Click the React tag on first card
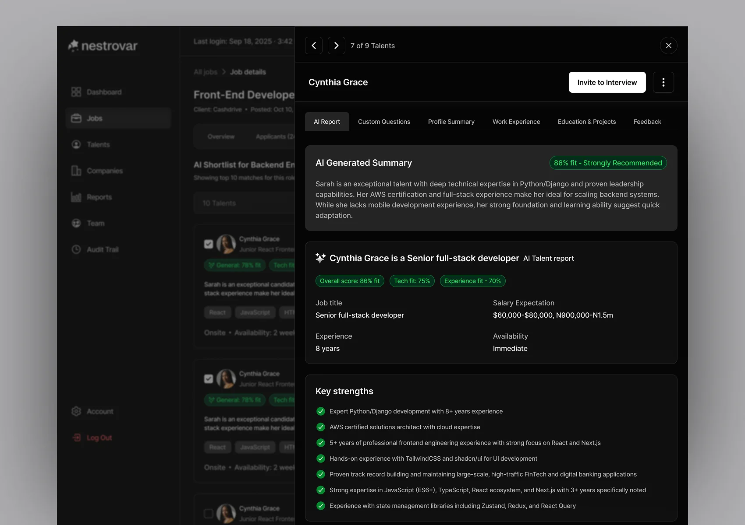This screenshot has height=525, width=745. [x=217, y=312]
